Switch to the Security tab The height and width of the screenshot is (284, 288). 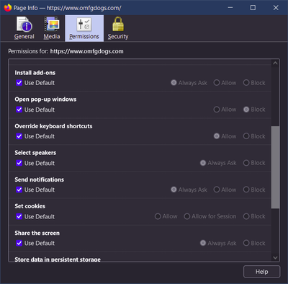click(x=118, y=28)
